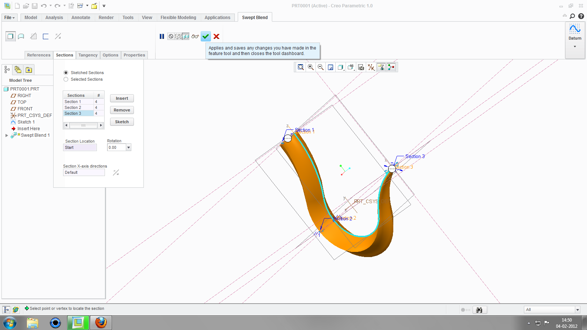Toggle the Annotation Display icon
587x330 pixels.
click(381, 67)
